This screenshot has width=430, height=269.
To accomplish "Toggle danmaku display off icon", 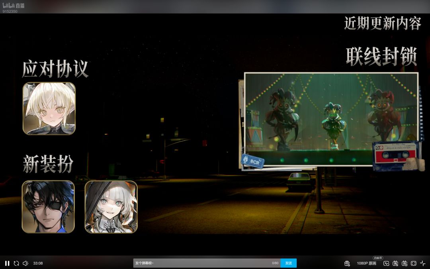I will coord(395,263).
